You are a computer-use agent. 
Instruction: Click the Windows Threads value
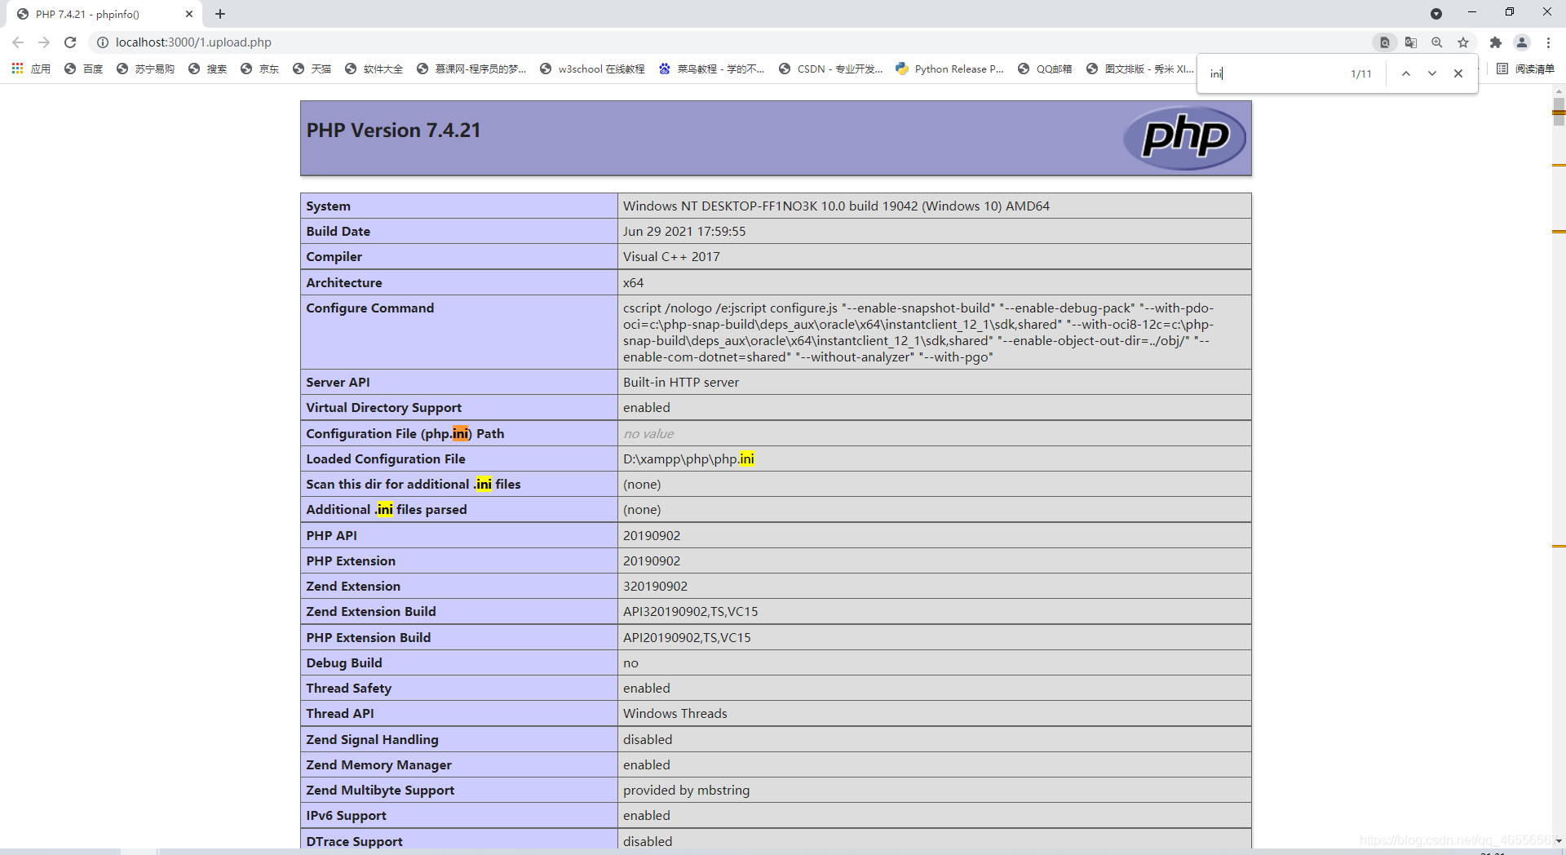coord(675,713)
